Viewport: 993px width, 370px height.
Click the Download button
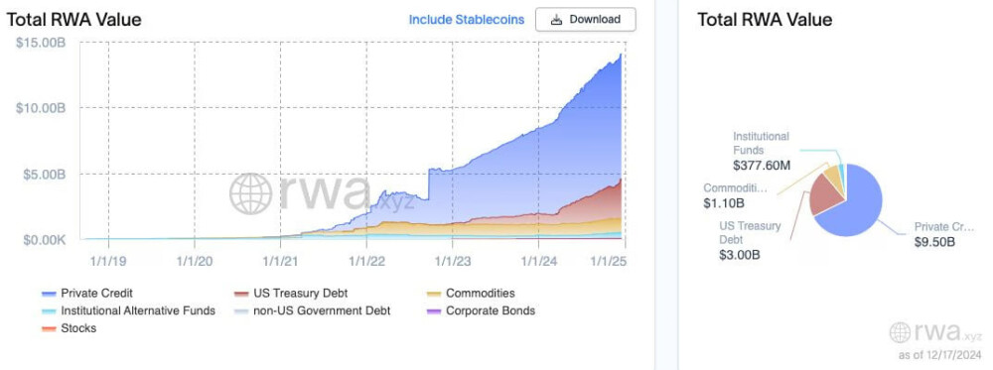(585, 20)
